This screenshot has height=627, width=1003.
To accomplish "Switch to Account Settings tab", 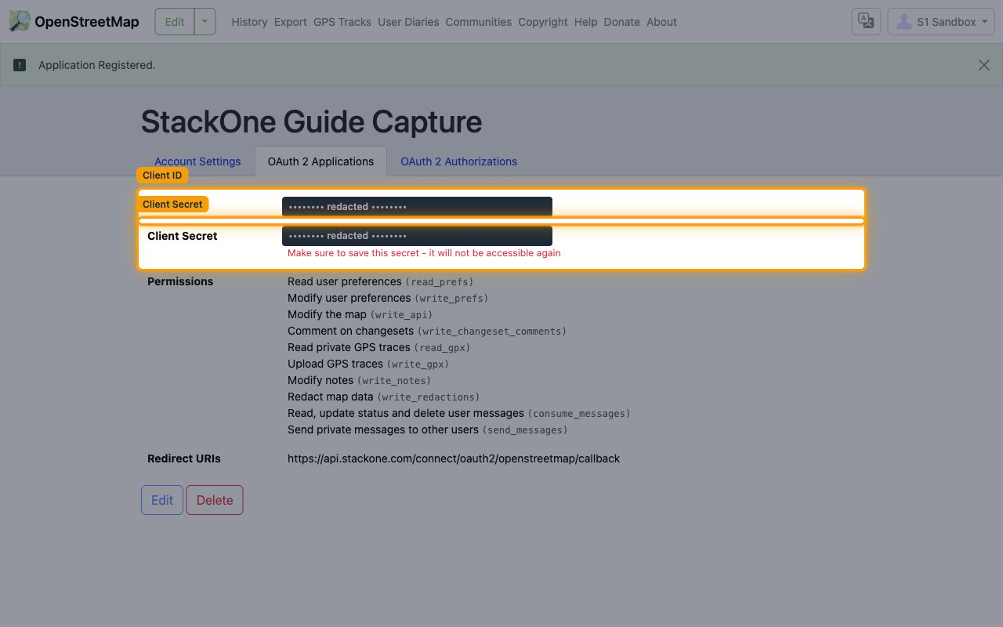I will 197,161.
